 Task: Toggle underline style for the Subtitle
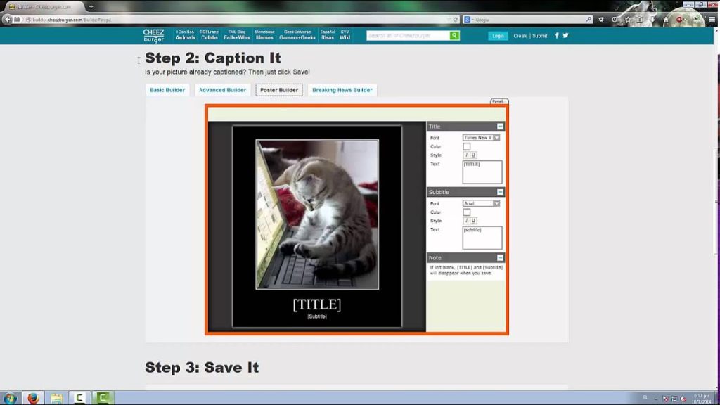[473, 221]
